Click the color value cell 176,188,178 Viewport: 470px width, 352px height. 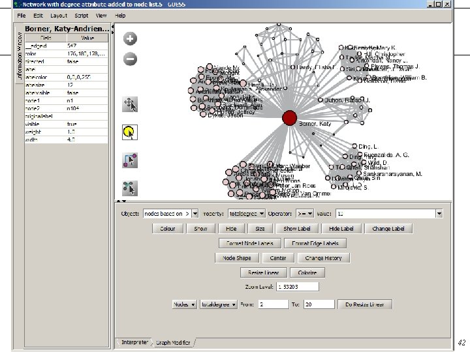click(87, 54)
